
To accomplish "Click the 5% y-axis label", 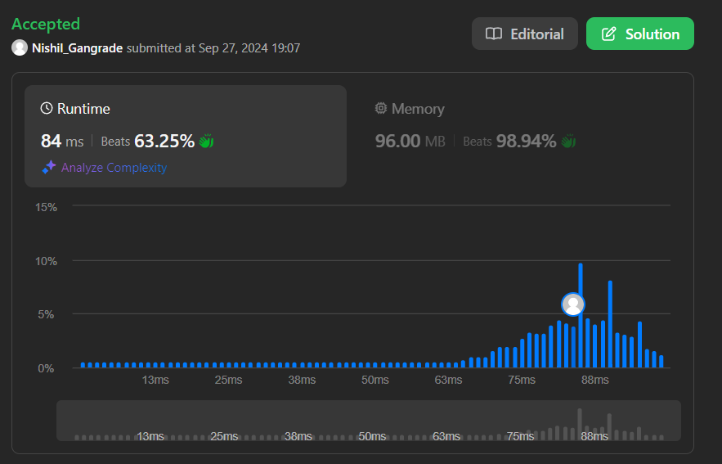I will [x=46, y=315].
